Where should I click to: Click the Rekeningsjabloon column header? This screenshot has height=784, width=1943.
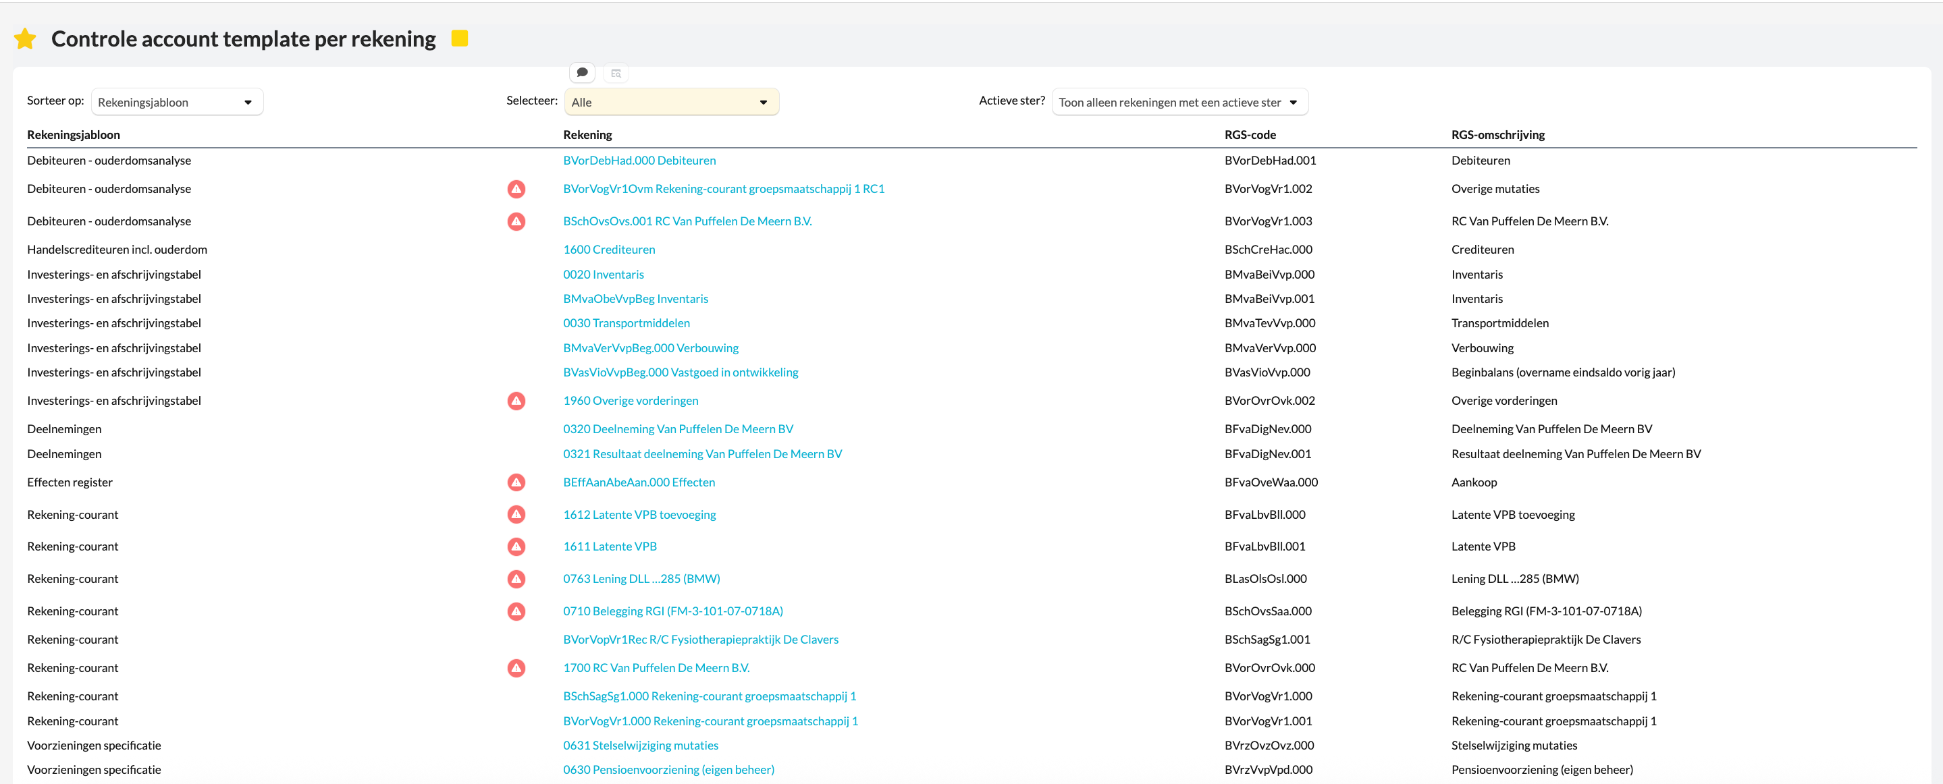tap(73, 135)
